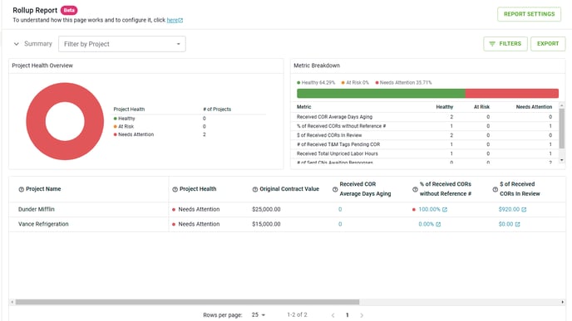Click the Project Name help icon
The image size is (572, 321).
tap(21, 189)
